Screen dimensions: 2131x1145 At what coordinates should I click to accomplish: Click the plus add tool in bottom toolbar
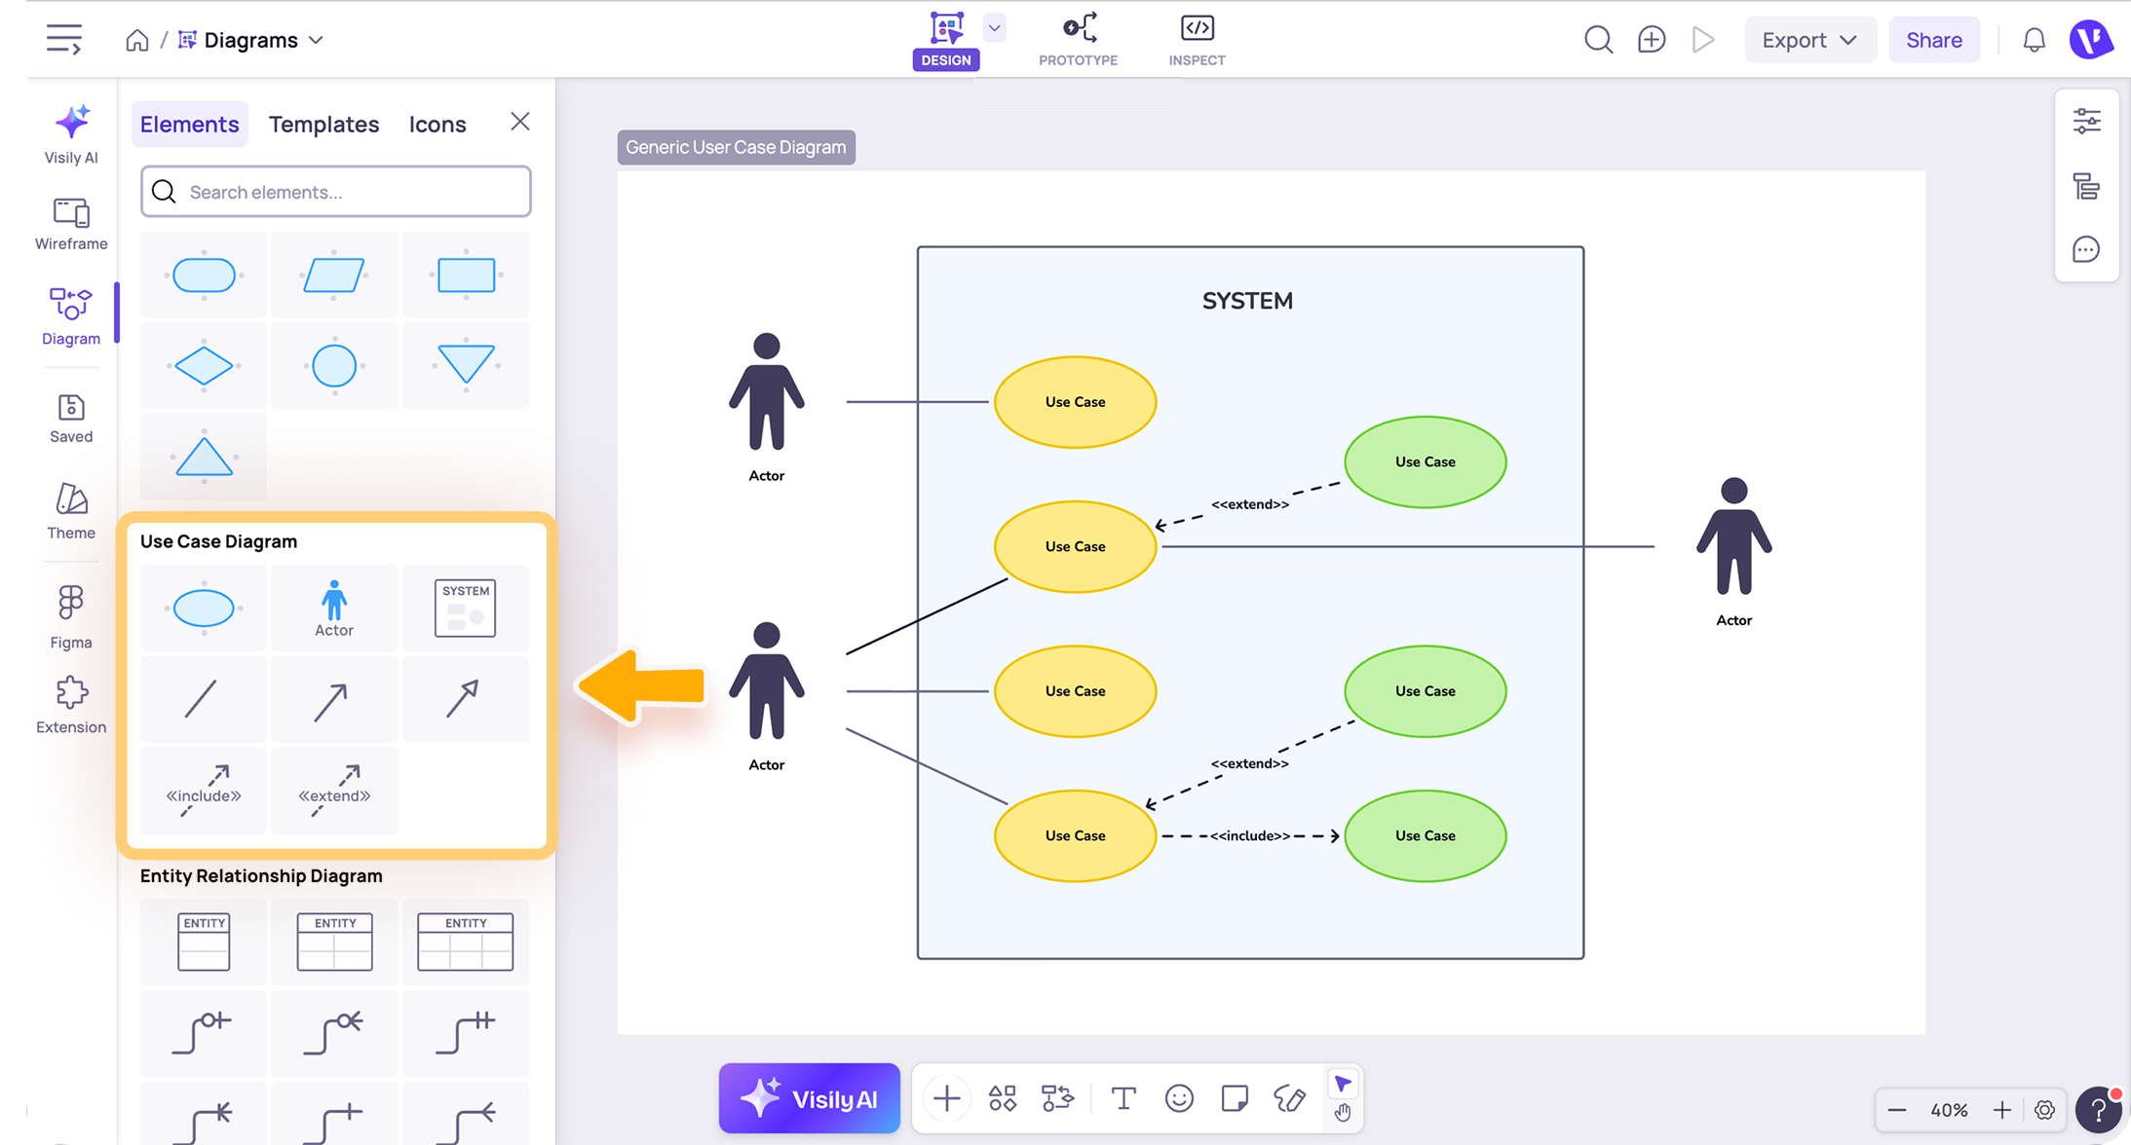tap(946, 1099)
